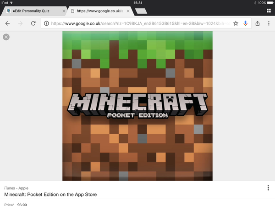This screenshot has width=275, height=206.
Task: Open the tab switcher grid
Action: (x=269, y=11)
